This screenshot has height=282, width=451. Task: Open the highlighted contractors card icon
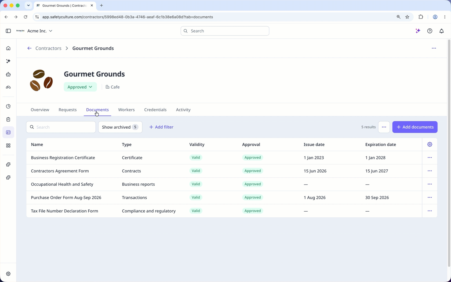click(x=8, y=132)
